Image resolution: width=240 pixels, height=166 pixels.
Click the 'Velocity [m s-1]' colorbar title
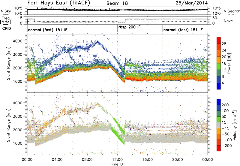click(x=235, y=125)
